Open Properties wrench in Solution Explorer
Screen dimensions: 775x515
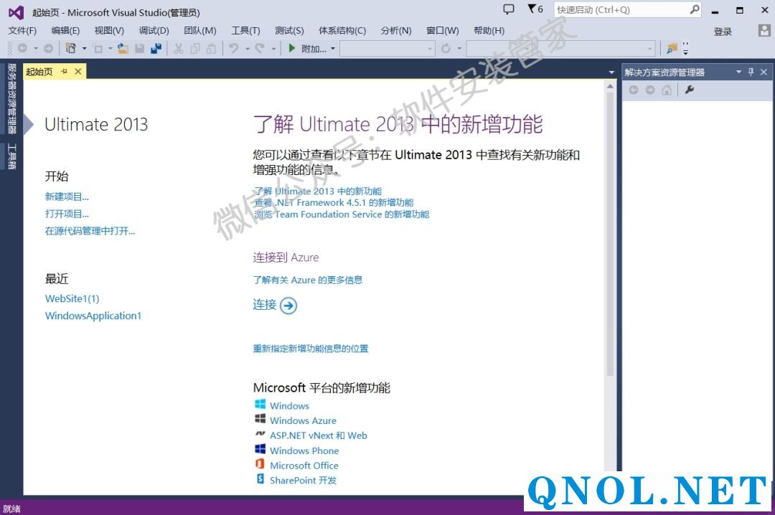point(690,90)
